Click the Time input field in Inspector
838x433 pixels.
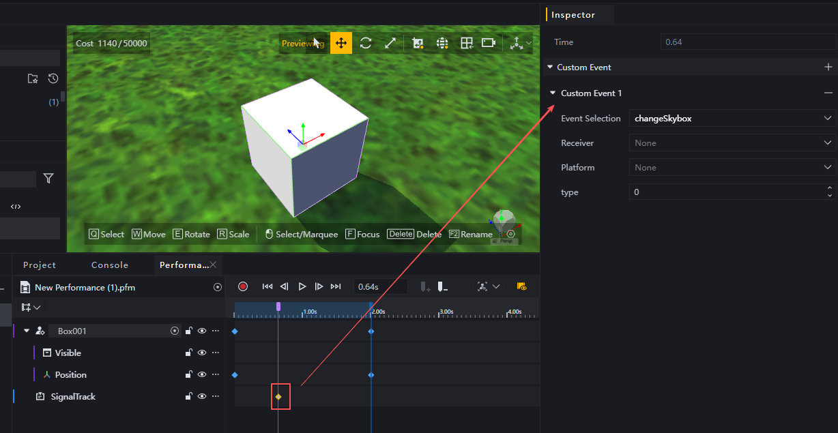coord(748,42)
